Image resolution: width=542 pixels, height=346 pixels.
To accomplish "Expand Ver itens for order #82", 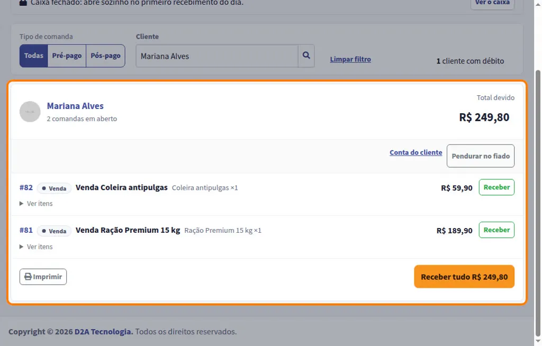I will coord(36,204).
